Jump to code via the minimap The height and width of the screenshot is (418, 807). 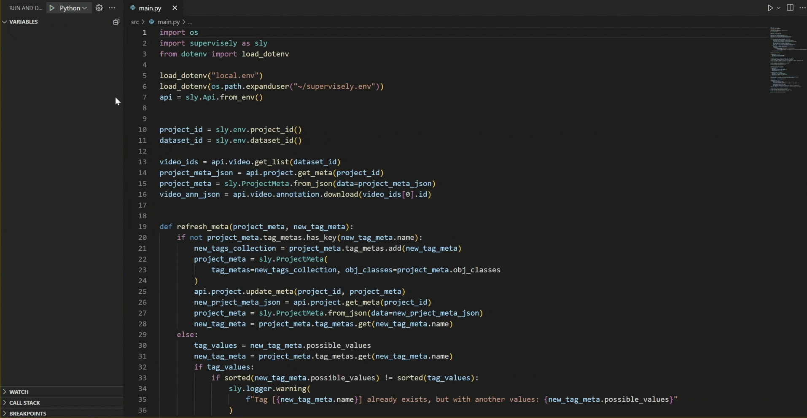coord(784,59)
